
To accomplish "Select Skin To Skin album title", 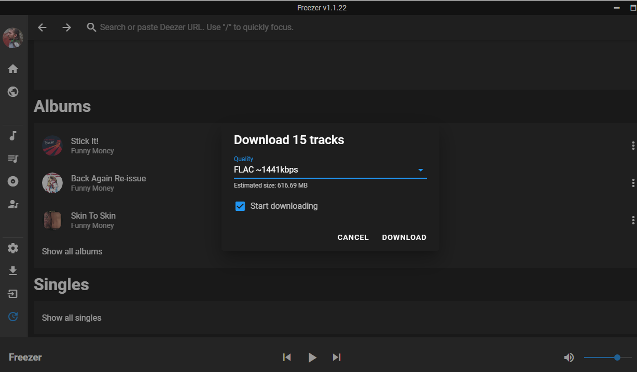I will (93, 216).
